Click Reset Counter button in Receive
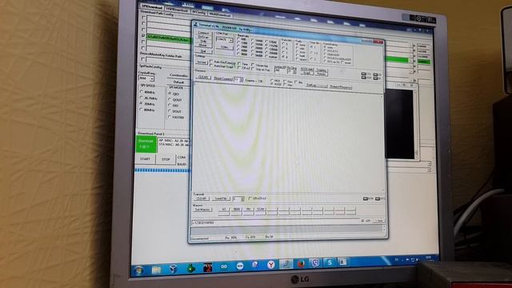This screenshot has width=512, height=288. pyautogui.click(x=223, y=78)
